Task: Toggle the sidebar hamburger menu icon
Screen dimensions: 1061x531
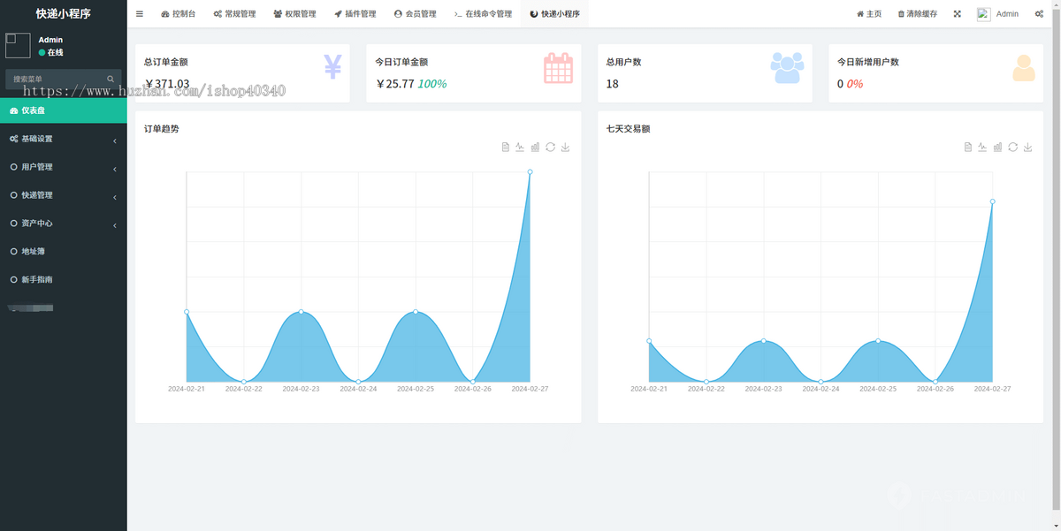Action: [140, 14]
